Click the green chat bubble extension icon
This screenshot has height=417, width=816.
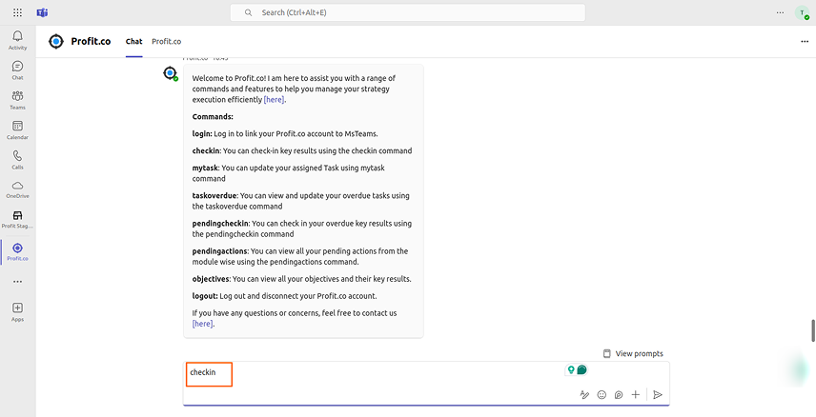coord(581,369)
